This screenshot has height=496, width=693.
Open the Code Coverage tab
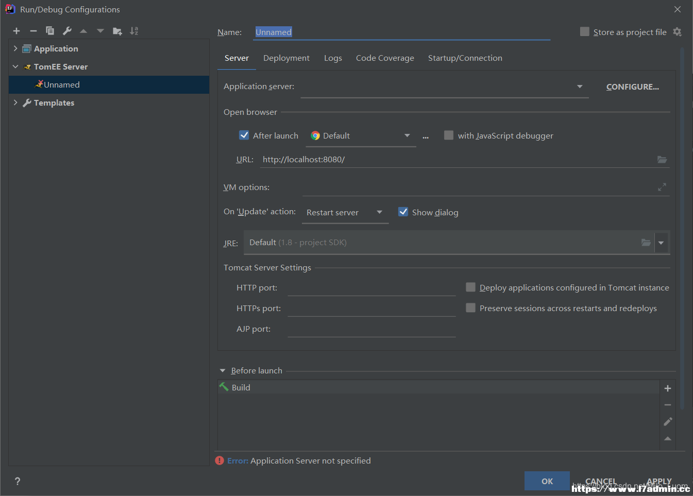point(385,58)
